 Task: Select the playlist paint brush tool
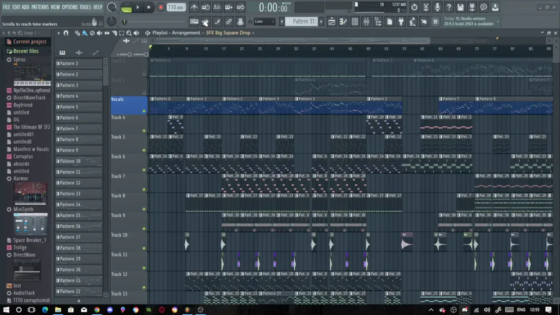(x=85, y=33)
